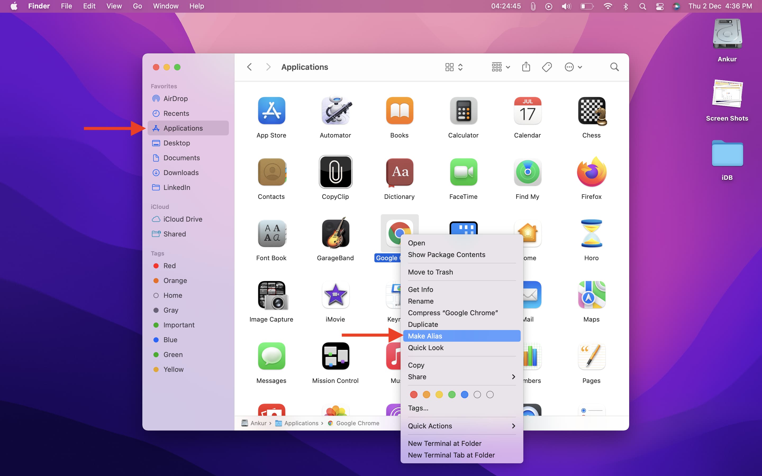
Task: Open iCloud Drive in the sidebar
Action: point(188,219)
